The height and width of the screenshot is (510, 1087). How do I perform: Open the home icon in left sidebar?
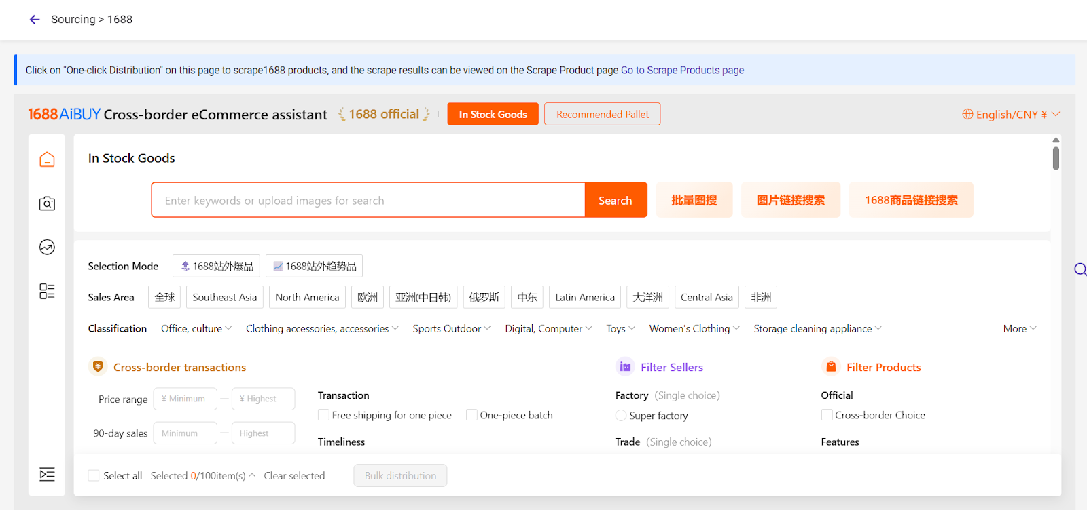point(47,159)
